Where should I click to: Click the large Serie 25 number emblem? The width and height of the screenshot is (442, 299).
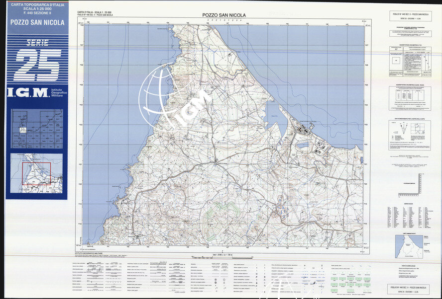37,65
